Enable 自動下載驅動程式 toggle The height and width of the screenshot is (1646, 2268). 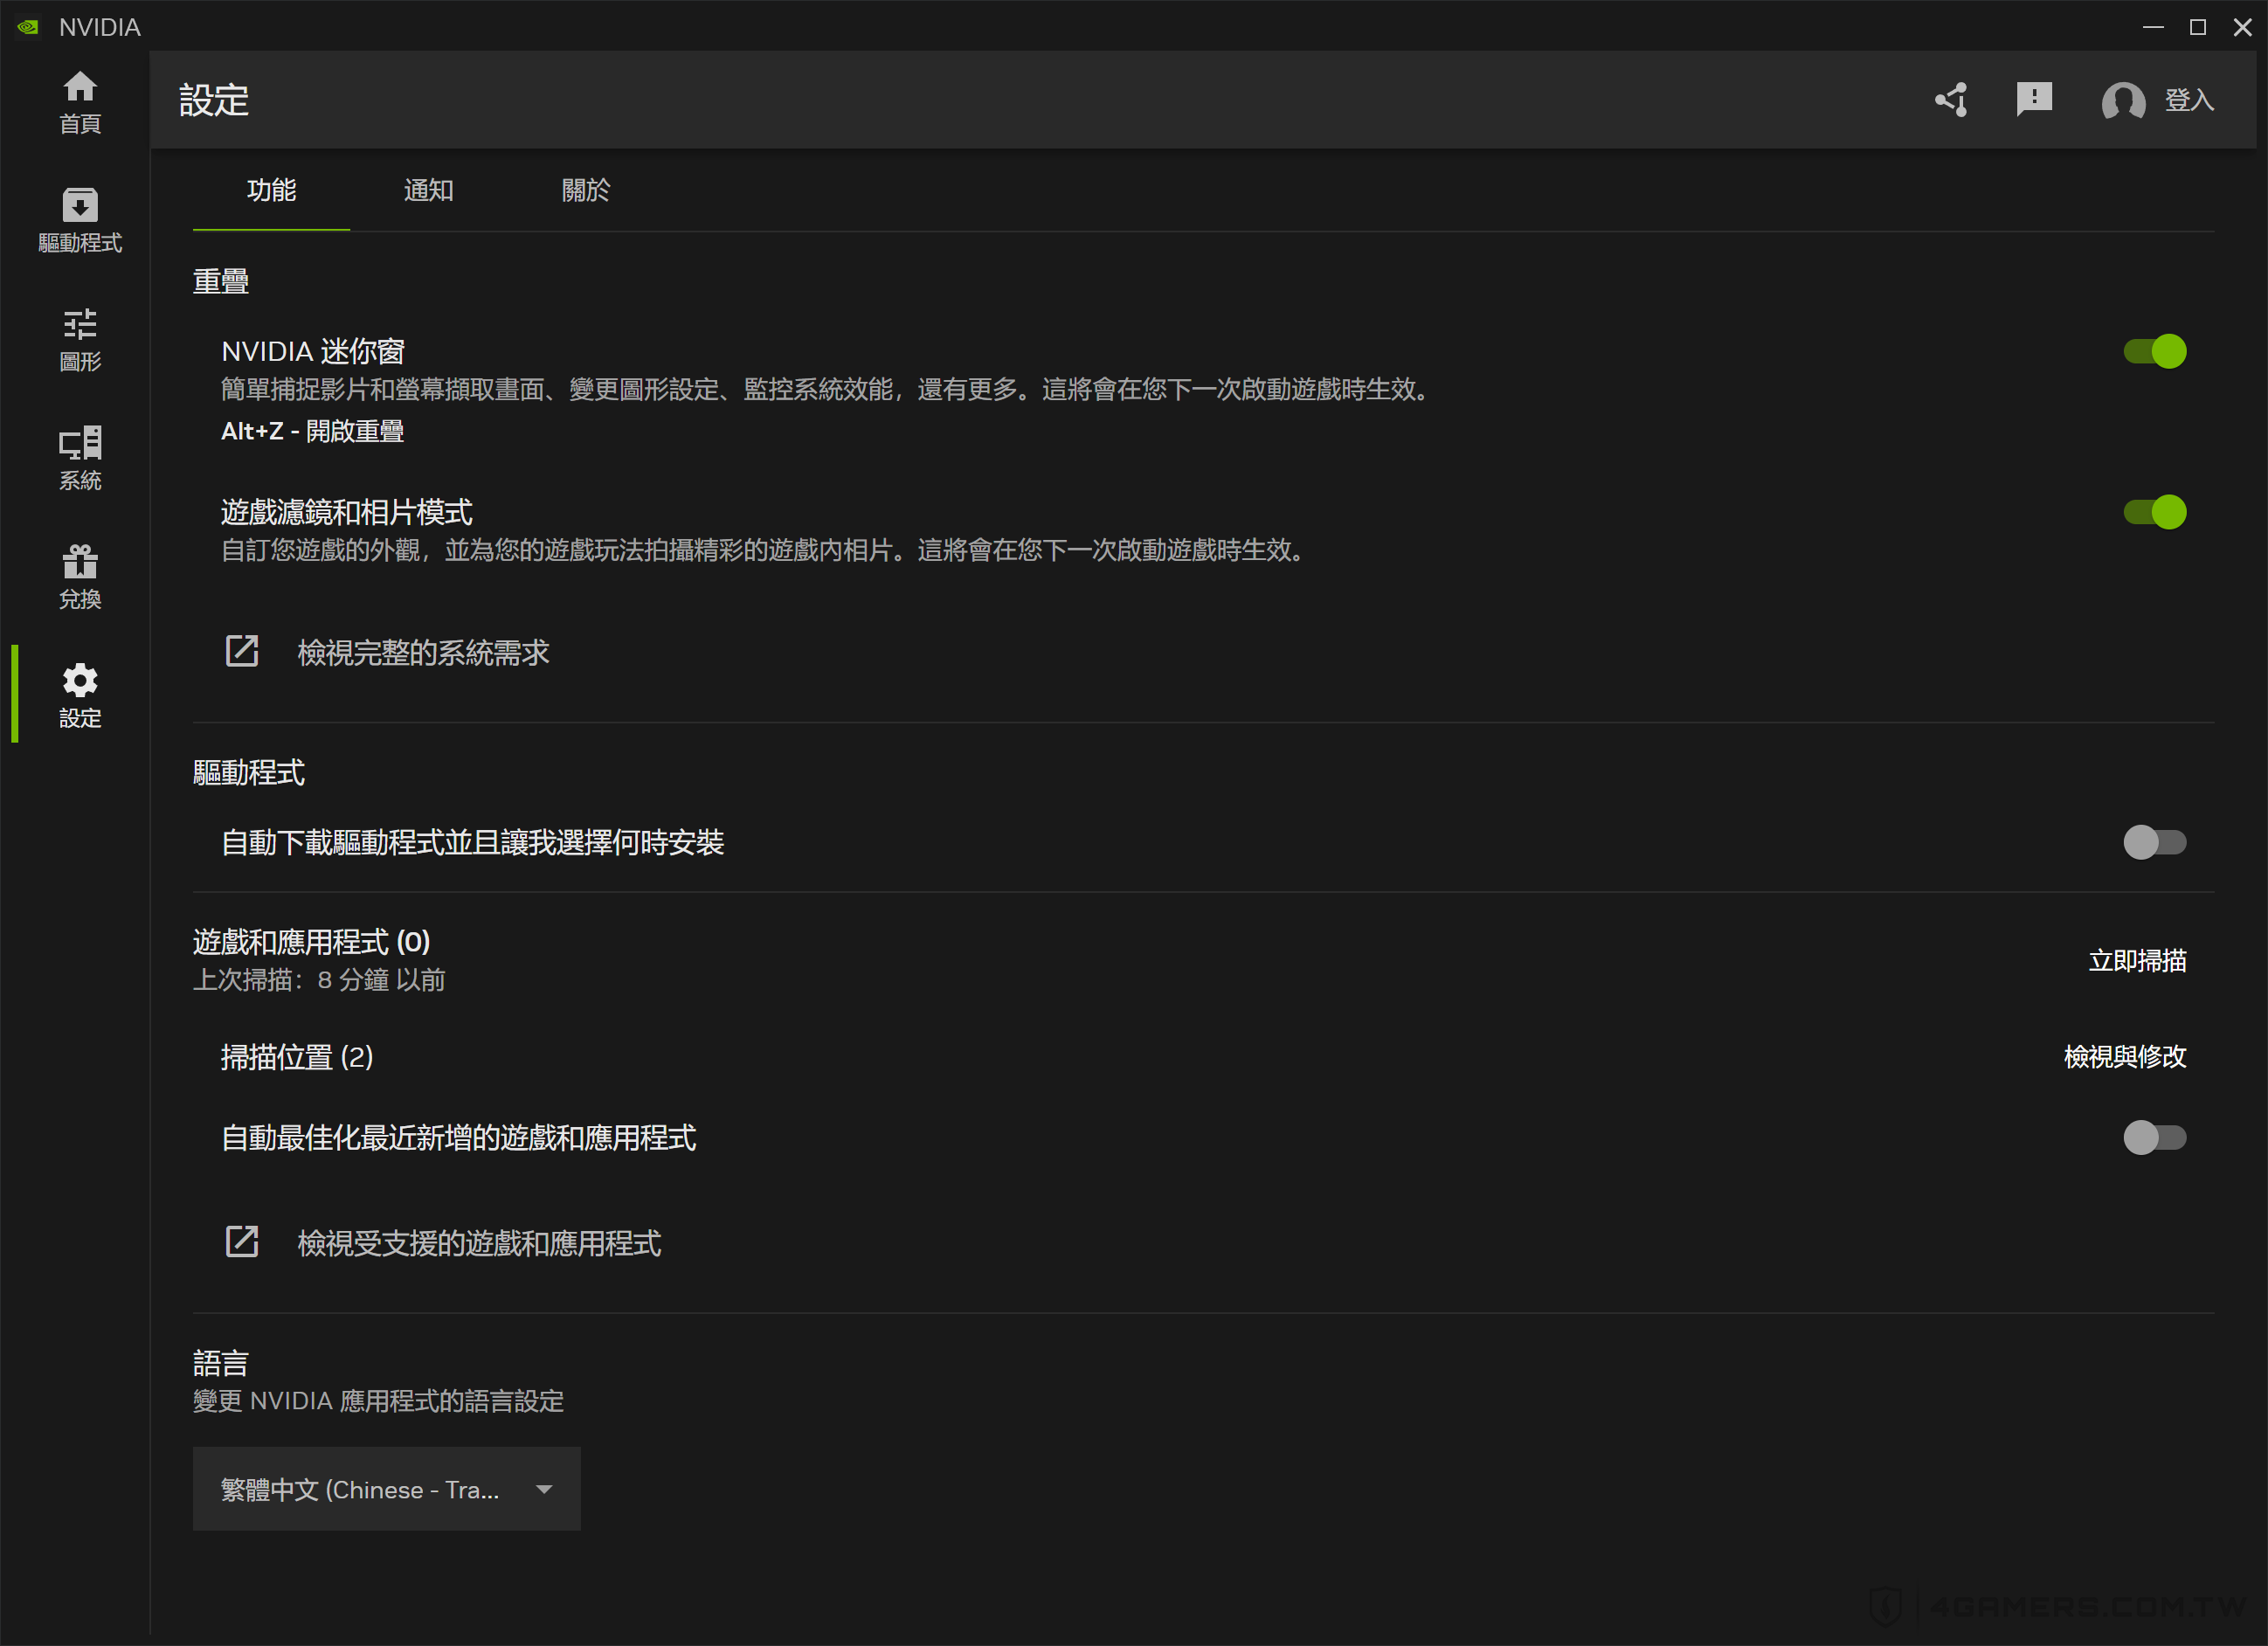[2155, 842]
